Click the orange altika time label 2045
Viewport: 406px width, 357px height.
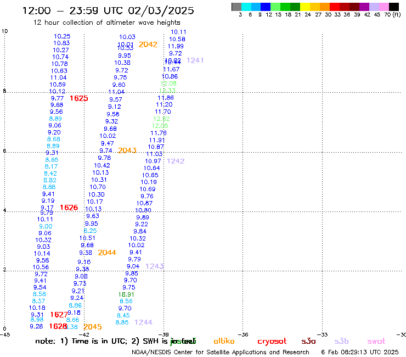pos(93,327)
